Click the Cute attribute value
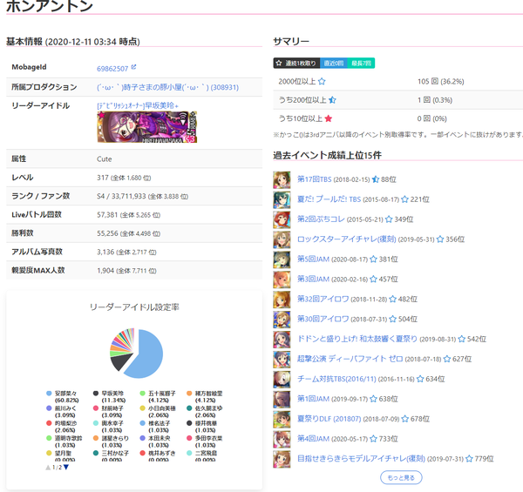Viewport: 523px width, 492px height. coord(104,159)
